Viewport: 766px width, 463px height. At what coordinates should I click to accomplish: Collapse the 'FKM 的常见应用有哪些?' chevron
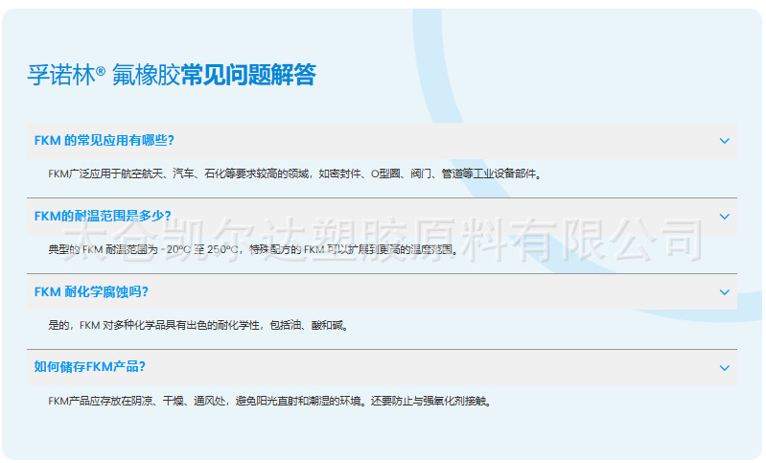(x=724, y=141)
